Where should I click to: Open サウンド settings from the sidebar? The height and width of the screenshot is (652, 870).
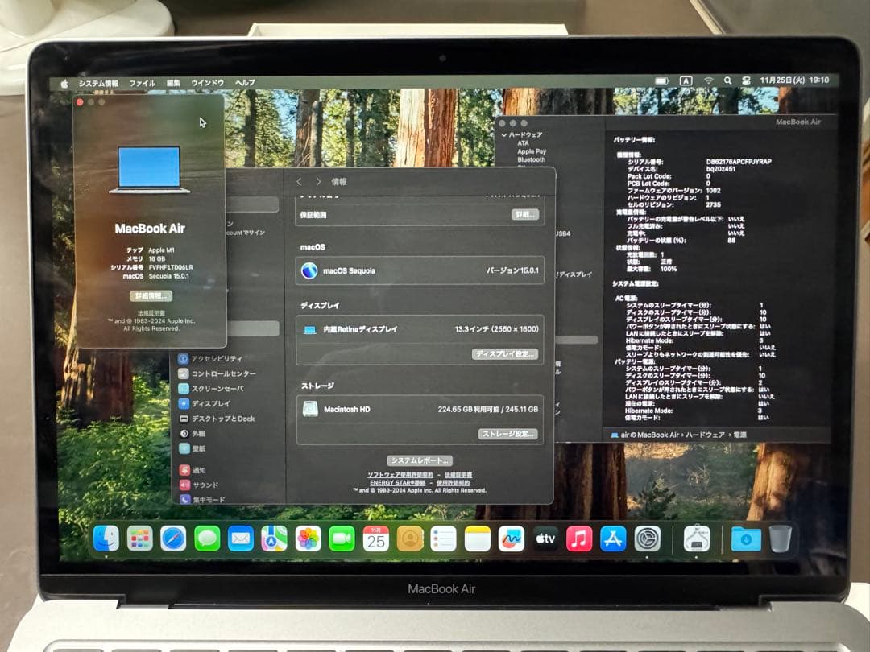[202, 485]
